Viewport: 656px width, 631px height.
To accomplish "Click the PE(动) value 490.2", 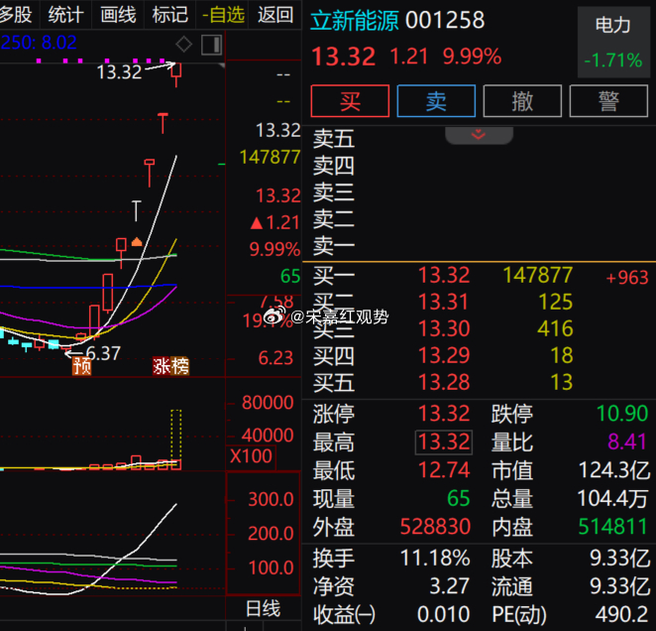I will 622,615.
